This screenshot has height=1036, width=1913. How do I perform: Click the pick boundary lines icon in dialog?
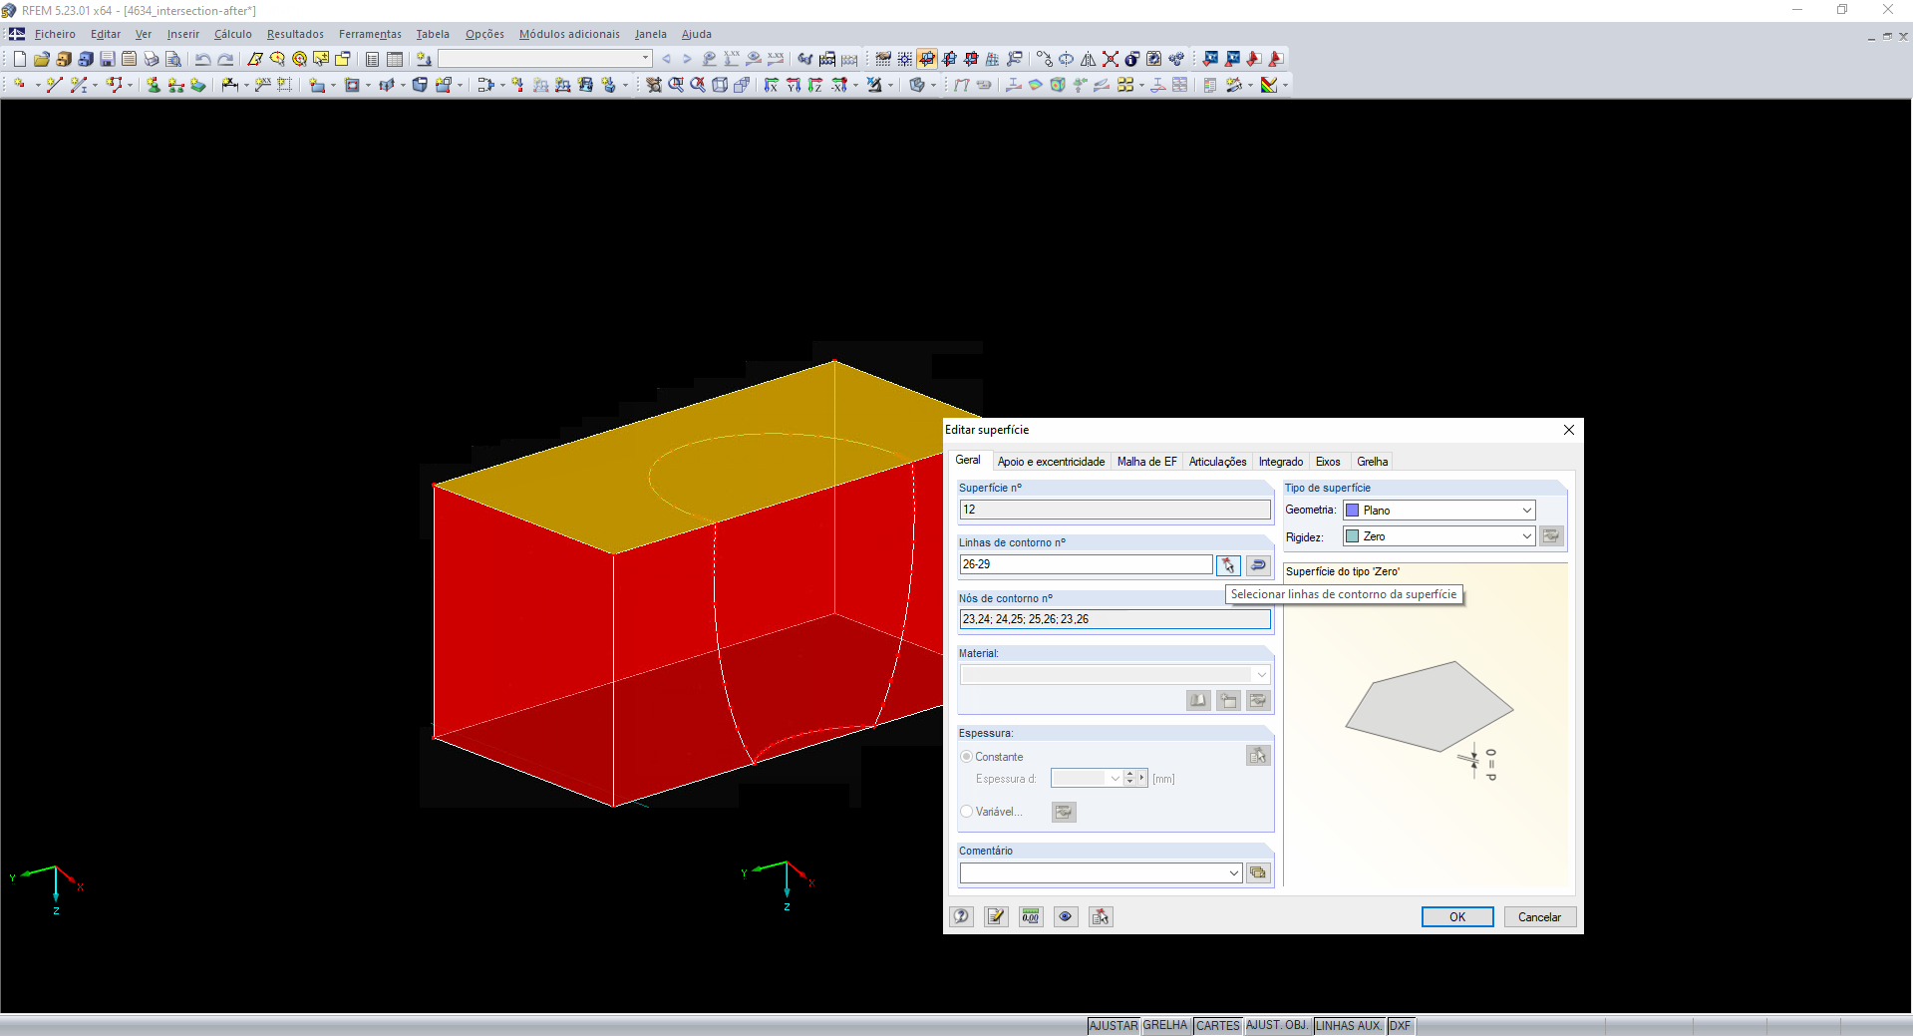pos(1228,565)
